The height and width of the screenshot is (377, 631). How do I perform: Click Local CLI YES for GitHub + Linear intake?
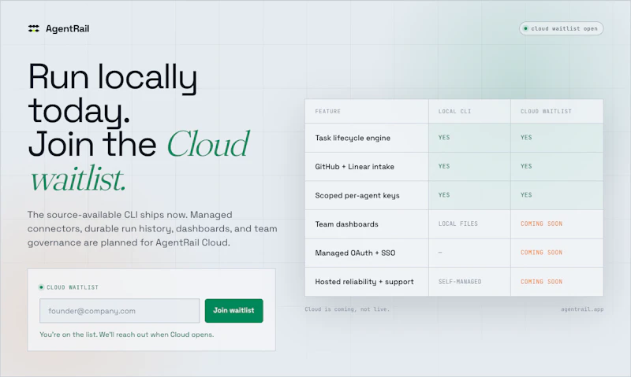tap(444, 166)
